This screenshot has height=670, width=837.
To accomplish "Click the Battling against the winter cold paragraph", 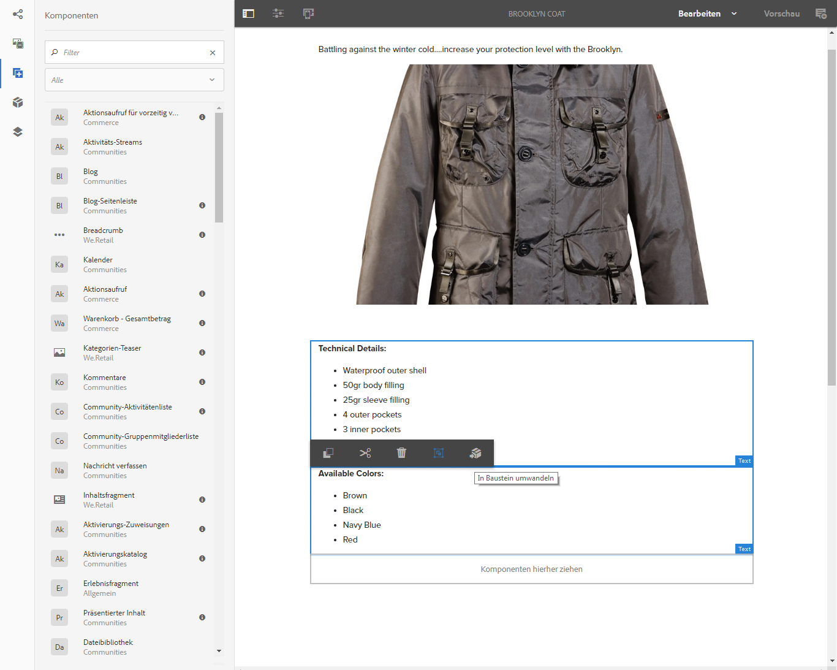I will point(471,49).
